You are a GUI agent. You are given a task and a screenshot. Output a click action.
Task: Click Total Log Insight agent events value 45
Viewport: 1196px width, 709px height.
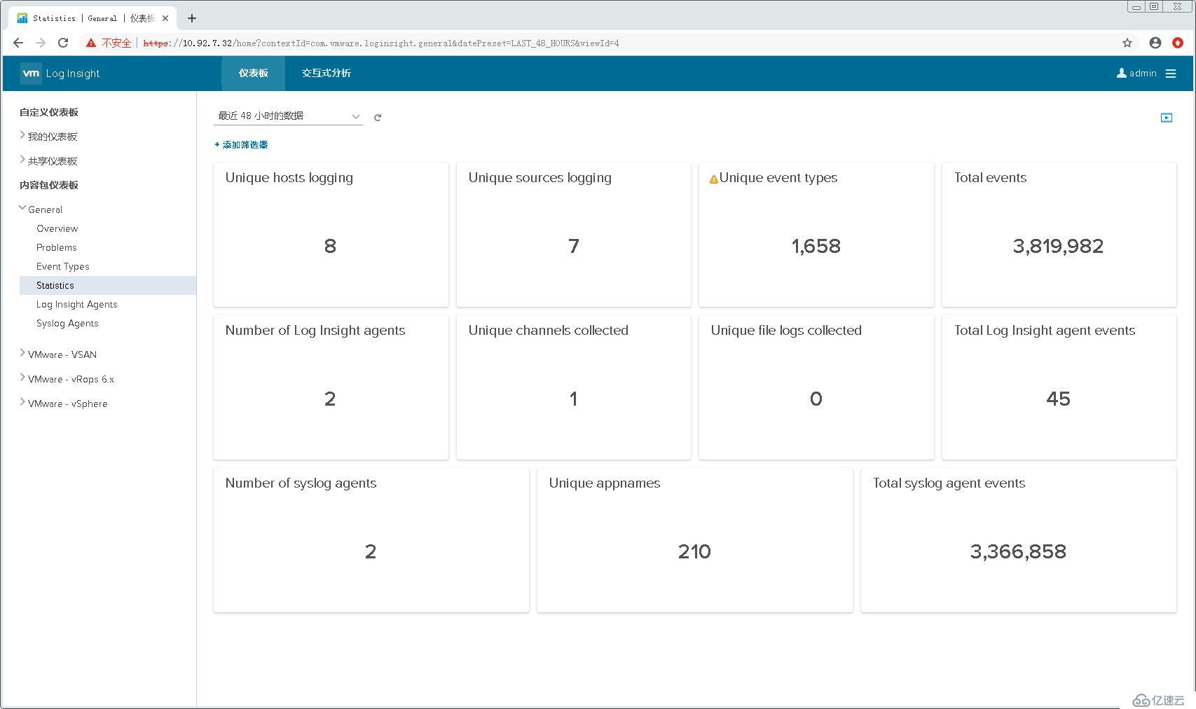[x=1059, y=399]
